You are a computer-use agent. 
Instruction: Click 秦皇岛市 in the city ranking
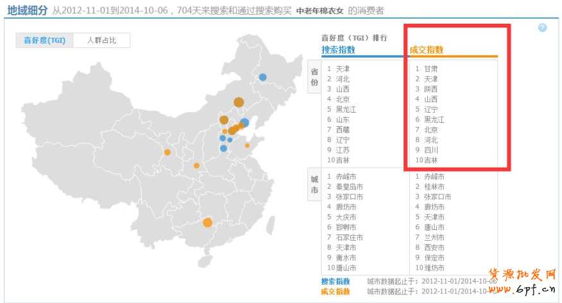coord(349,186)
